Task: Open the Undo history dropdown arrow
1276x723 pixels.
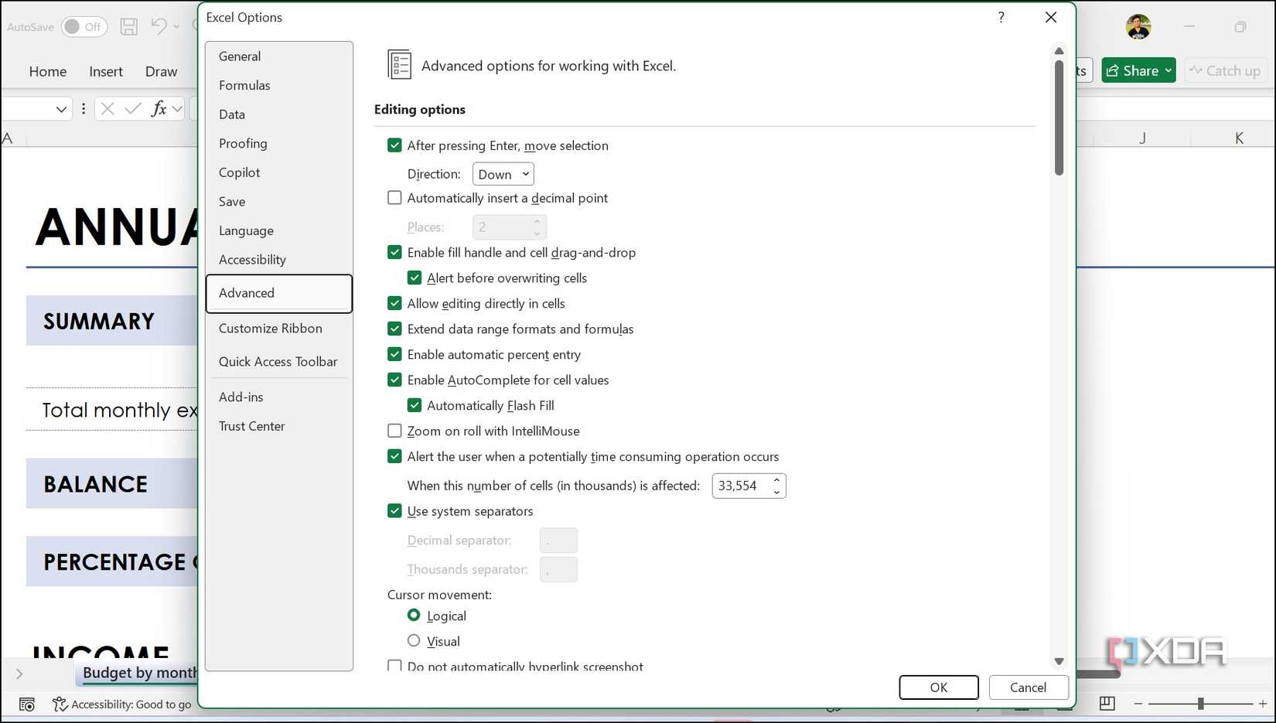Action: tap(176, 26)
